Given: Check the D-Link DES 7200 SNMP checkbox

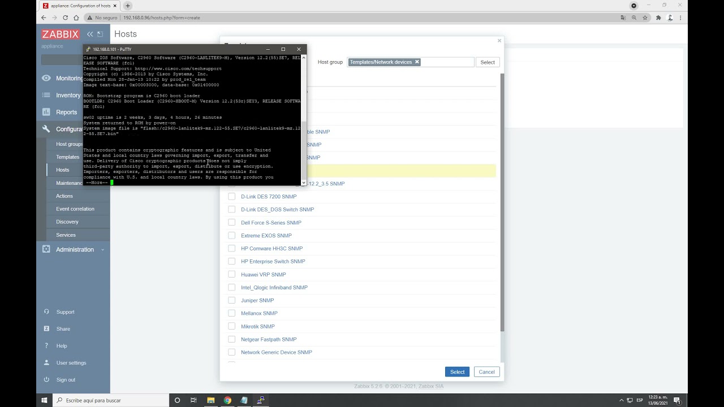Looking at the screenshot, I should (231, 196).
